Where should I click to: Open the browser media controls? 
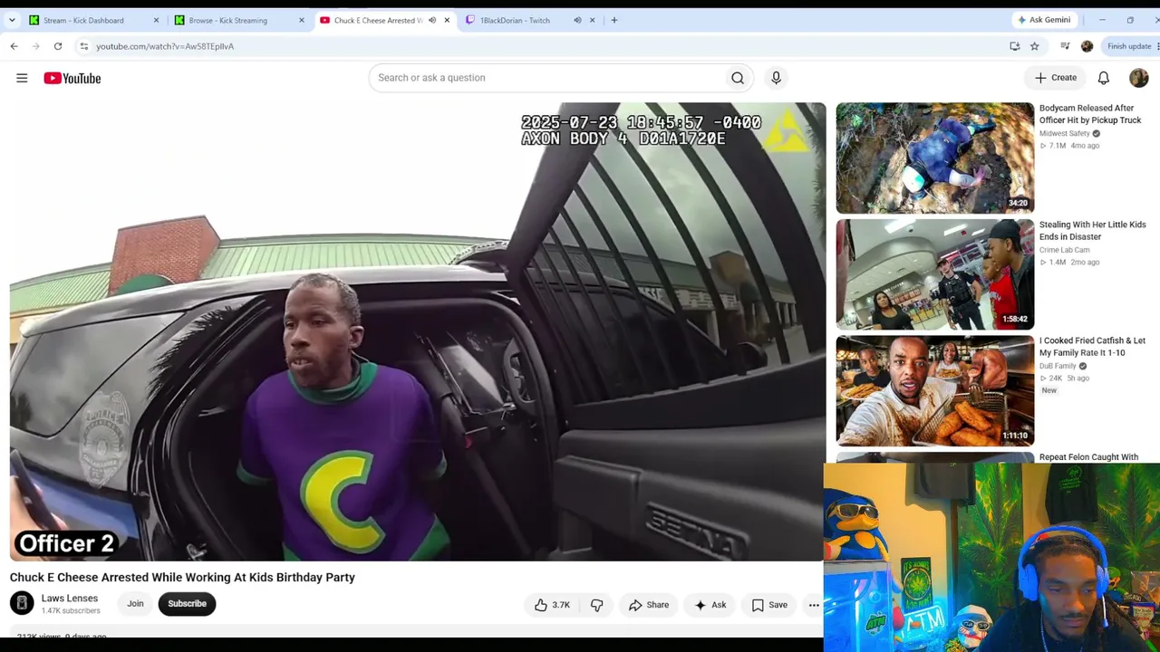point(1065,46)
